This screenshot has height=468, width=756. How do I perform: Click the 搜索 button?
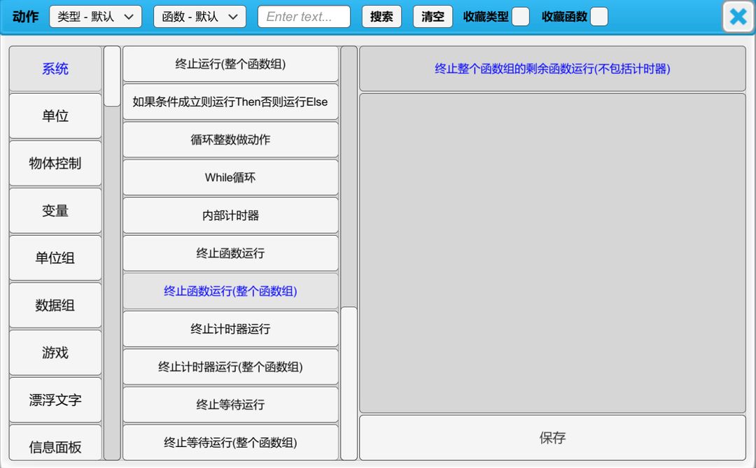pyautogui.click(x=381, y=17)
